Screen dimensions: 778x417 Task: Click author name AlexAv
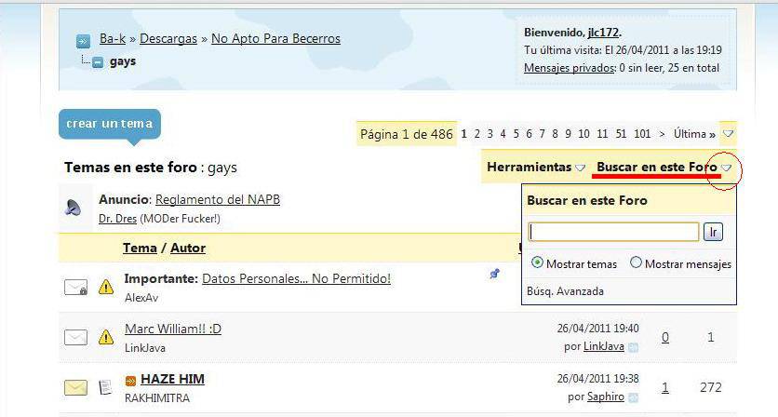141,298
